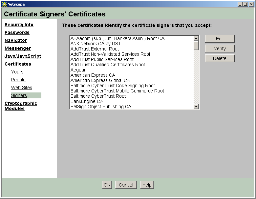Select the Java/JavaScript section
The height and width of the screenshot is (199, 256).
(23, 56)
